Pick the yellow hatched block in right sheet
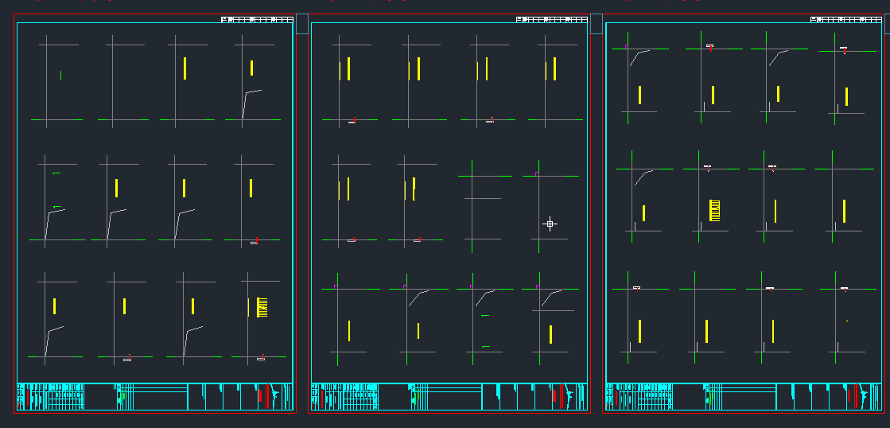Screen dimensions: 890x428 pyautogui.click(x=714, y=211)
